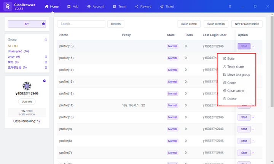Delete the 主账号分组 group via trash icon
274x164 pixels.
pyautogui.click(x=46, y=67)
